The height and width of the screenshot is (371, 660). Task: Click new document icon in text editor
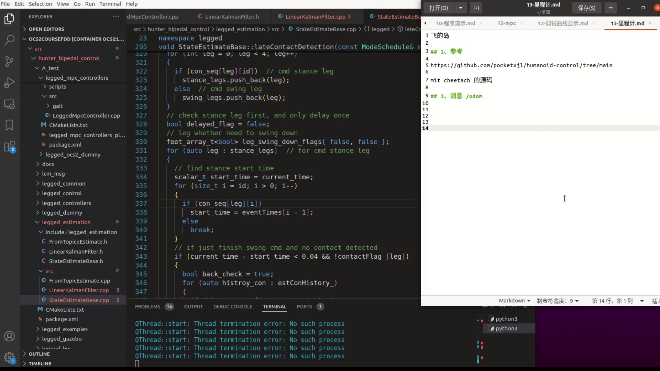476,8
